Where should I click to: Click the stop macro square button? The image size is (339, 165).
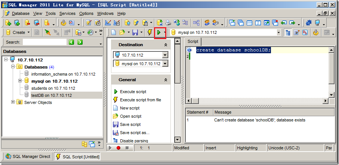[127, 148]
